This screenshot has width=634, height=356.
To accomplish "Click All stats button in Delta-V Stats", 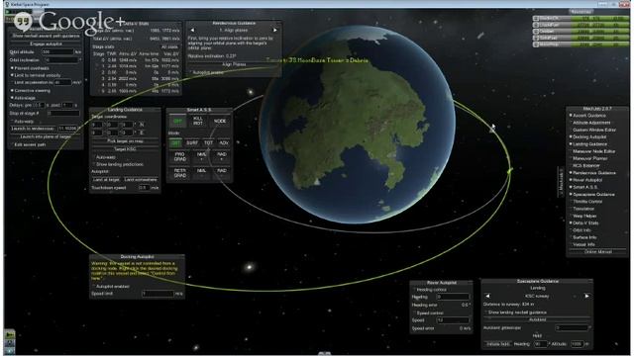I will [x=169, y=46].
